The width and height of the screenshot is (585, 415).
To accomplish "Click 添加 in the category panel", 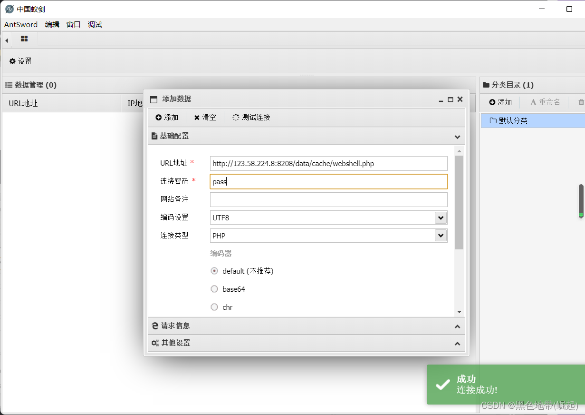I will point(500,102).
